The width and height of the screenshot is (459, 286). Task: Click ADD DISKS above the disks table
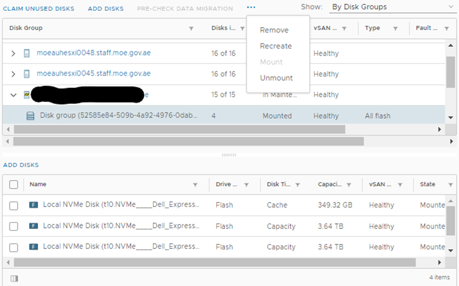coord(21,165)
